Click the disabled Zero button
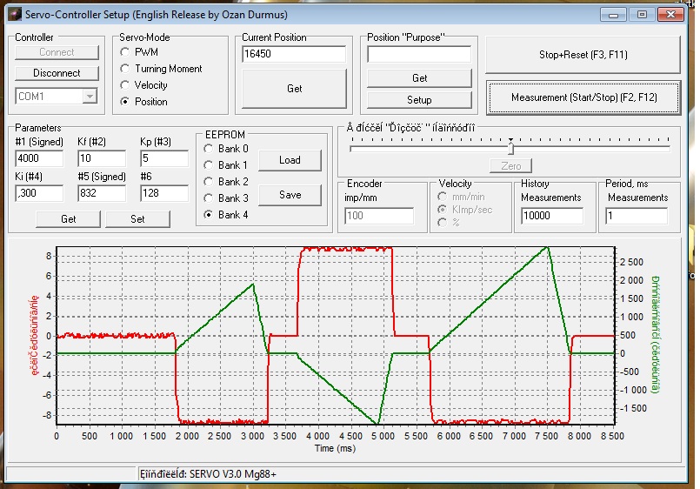 (510, 166)
